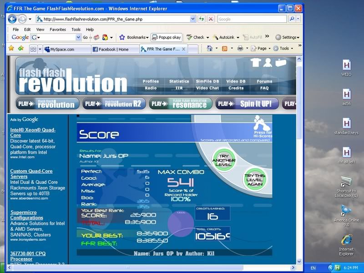Click the Google search box in IE
The width and height of the screenshot is (364, 273).
252,19
